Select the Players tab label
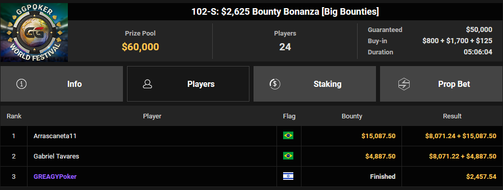Screen dimensions: 503x190 click(201, 84)
